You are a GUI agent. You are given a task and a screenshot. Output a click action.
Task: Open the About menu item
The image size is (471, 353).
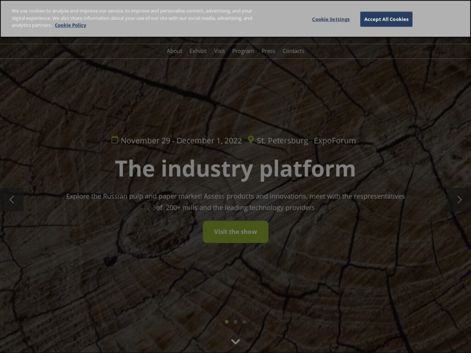[174, 51]
